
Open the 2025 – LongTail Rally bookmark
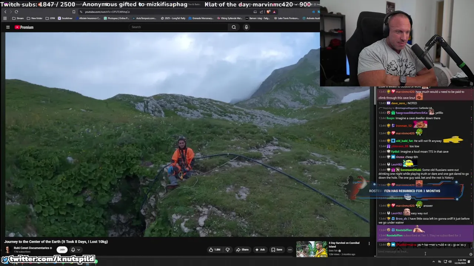coord(173,18)
